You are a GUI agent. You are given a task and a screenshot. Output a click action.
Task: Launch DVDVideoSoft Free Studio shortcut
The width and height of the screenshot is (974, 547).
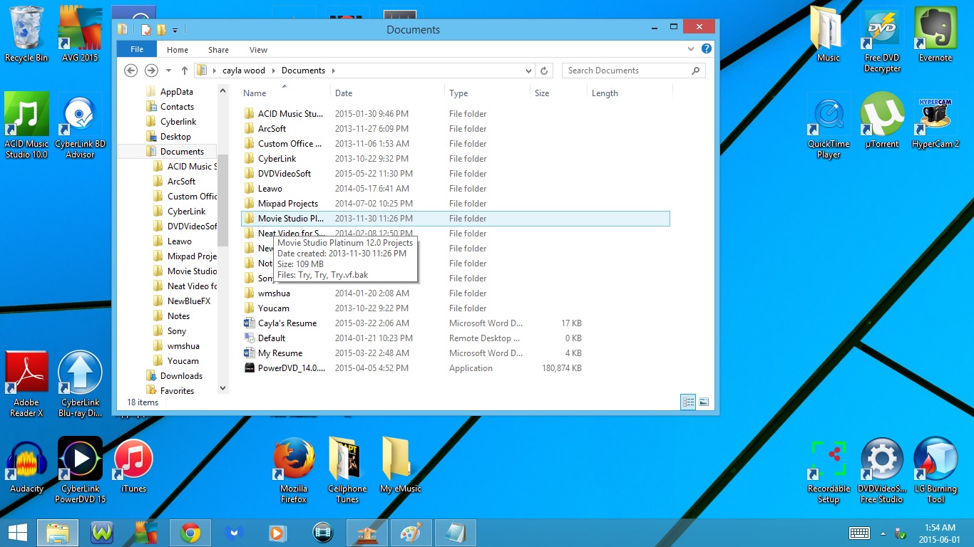(x=882, y=469)
